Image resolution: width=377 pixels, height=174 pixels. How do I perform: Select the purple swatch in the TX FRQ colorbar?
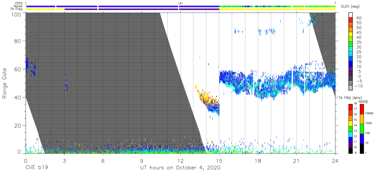point(351,145)
